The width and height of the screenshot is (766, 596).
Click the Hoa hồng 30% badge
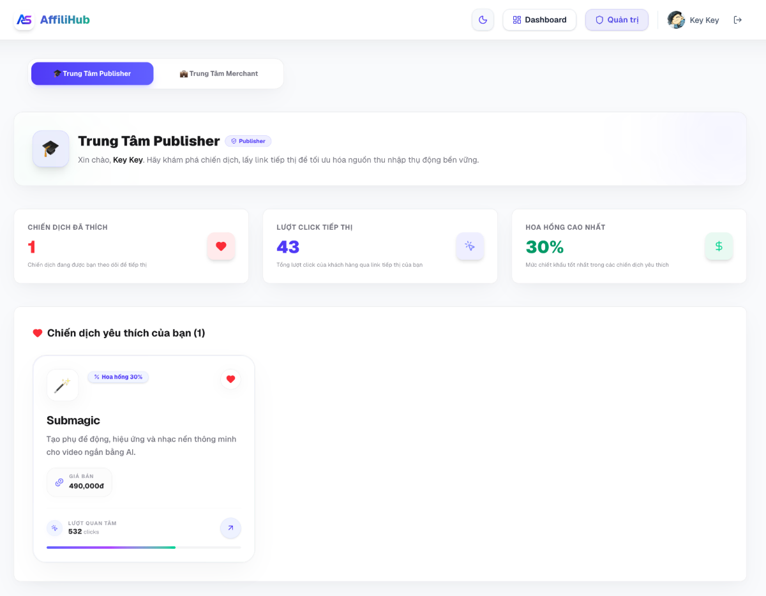pyautogui.click(x=118, y=377)
